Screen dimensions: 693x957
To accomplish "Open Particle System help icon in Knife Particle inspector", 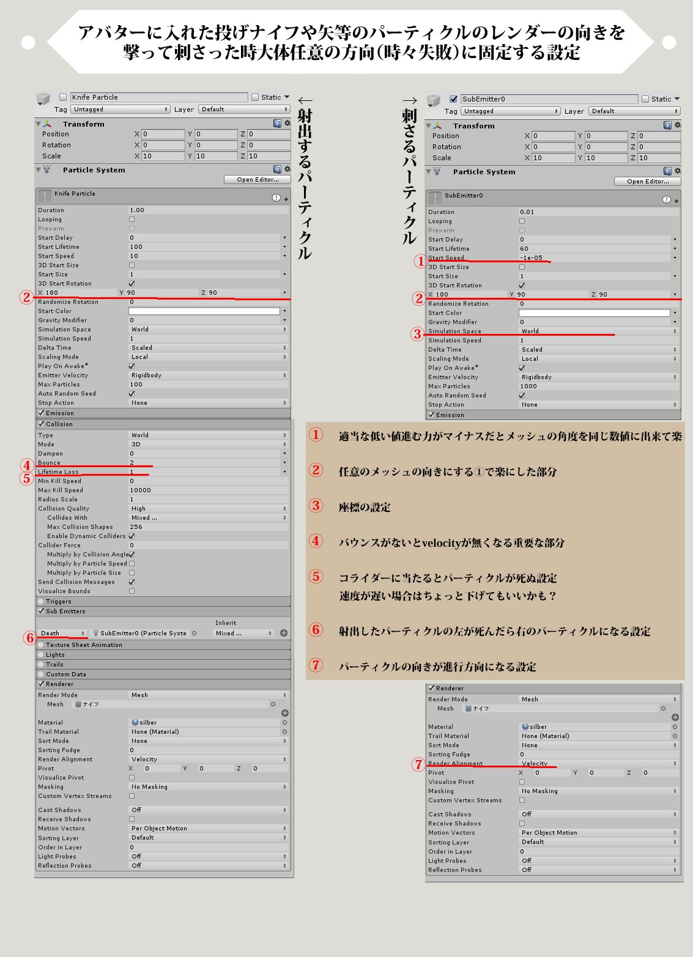I will [x=277, y=169].
